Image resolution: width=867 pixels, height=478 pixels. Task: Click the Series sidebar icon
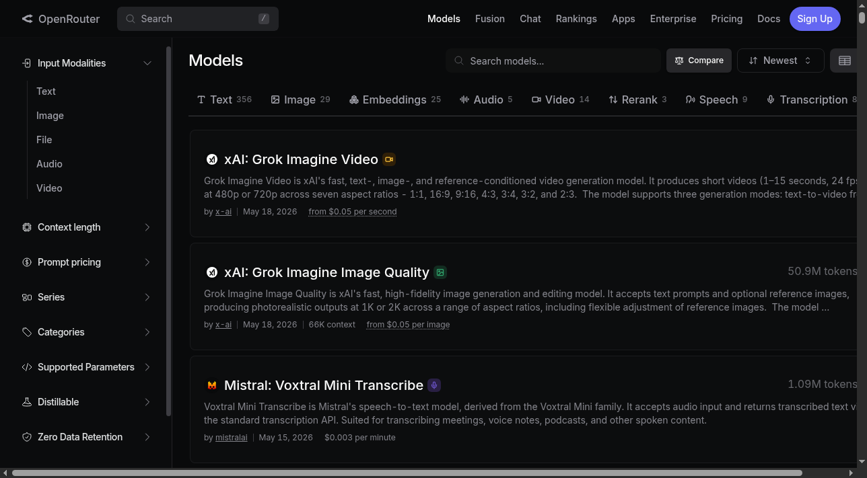[x=27, y=297]
